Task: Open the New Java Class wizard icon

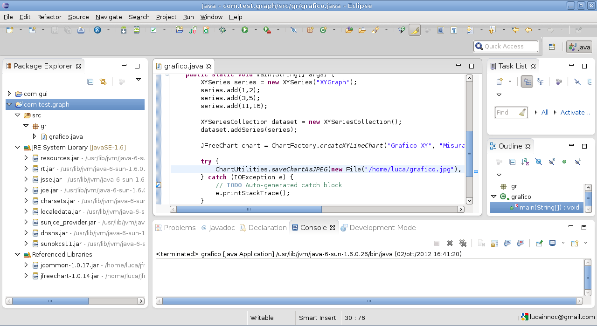Action: (x=206, y=29)
